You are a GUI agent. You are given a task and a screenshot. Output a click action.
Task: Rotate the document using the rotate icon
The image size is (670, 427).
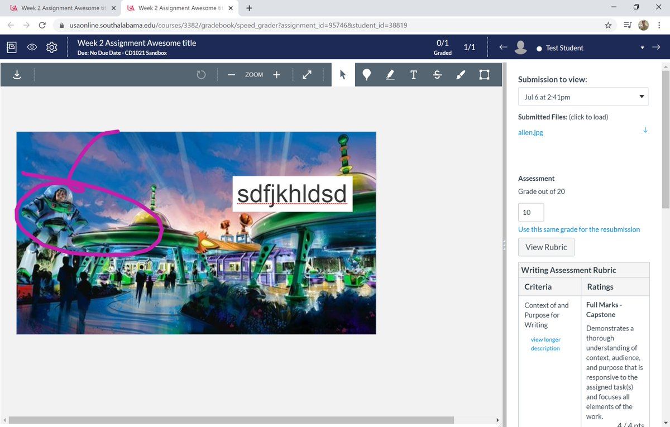click(x=201, y=75)
